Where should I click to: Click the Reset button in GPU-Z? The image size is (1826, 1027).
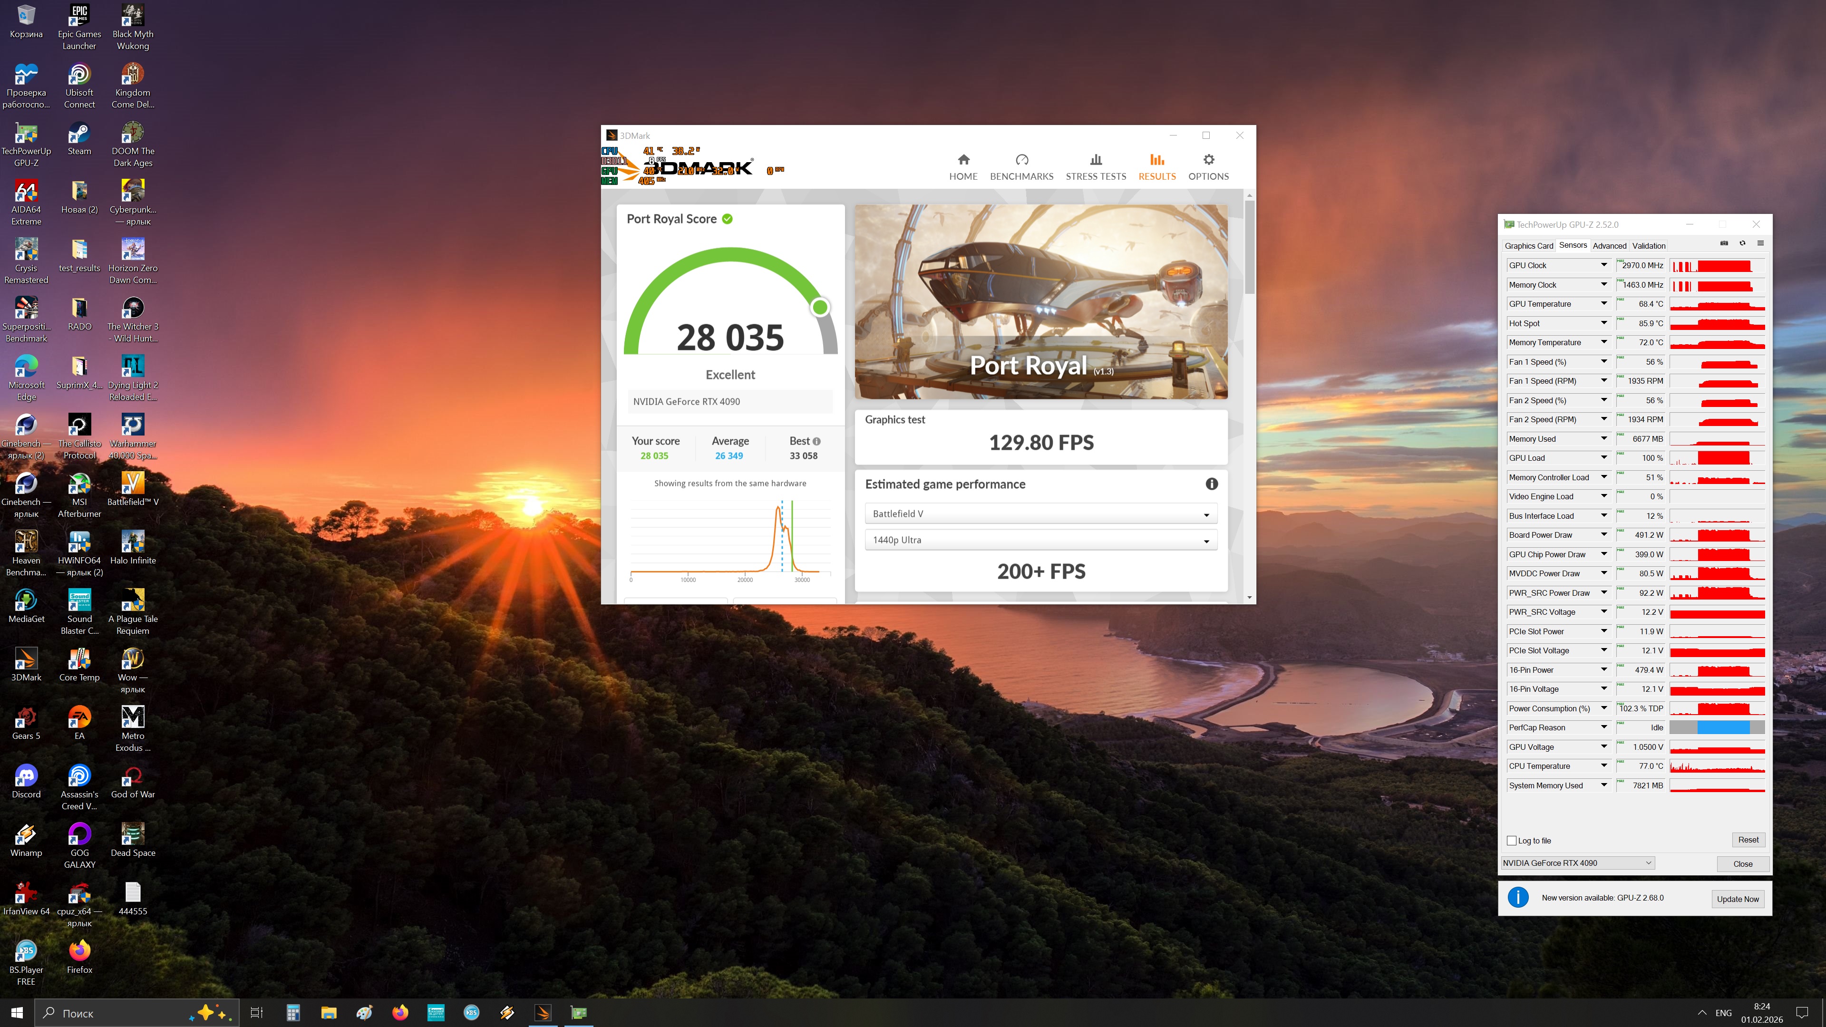1748,840
